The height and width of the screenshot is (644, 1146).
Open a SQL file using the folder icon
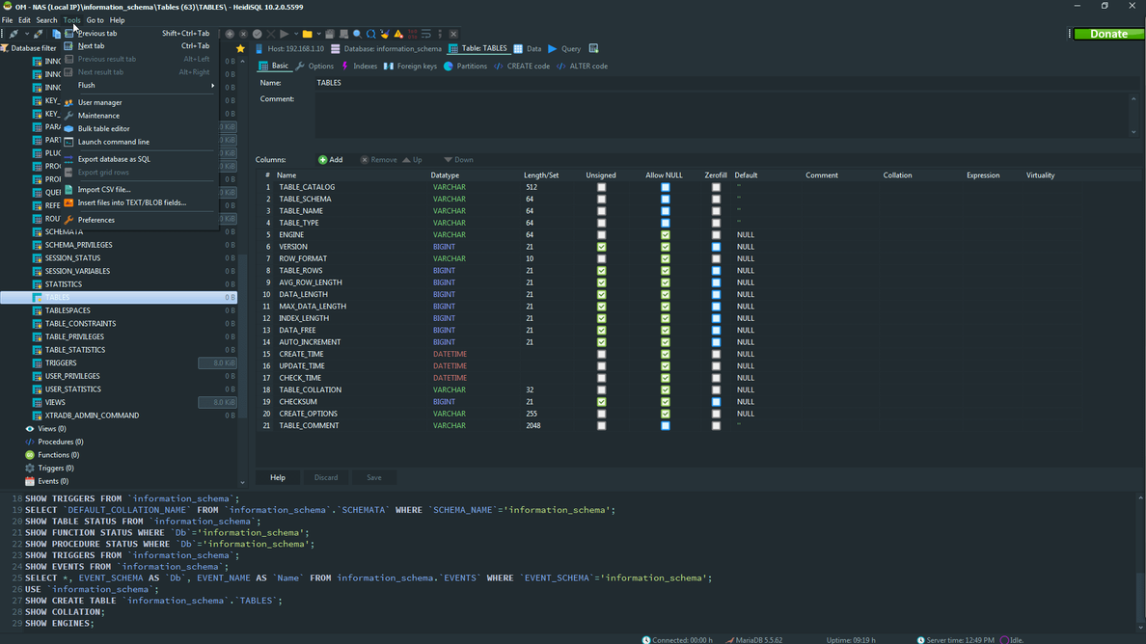[307, 33]
